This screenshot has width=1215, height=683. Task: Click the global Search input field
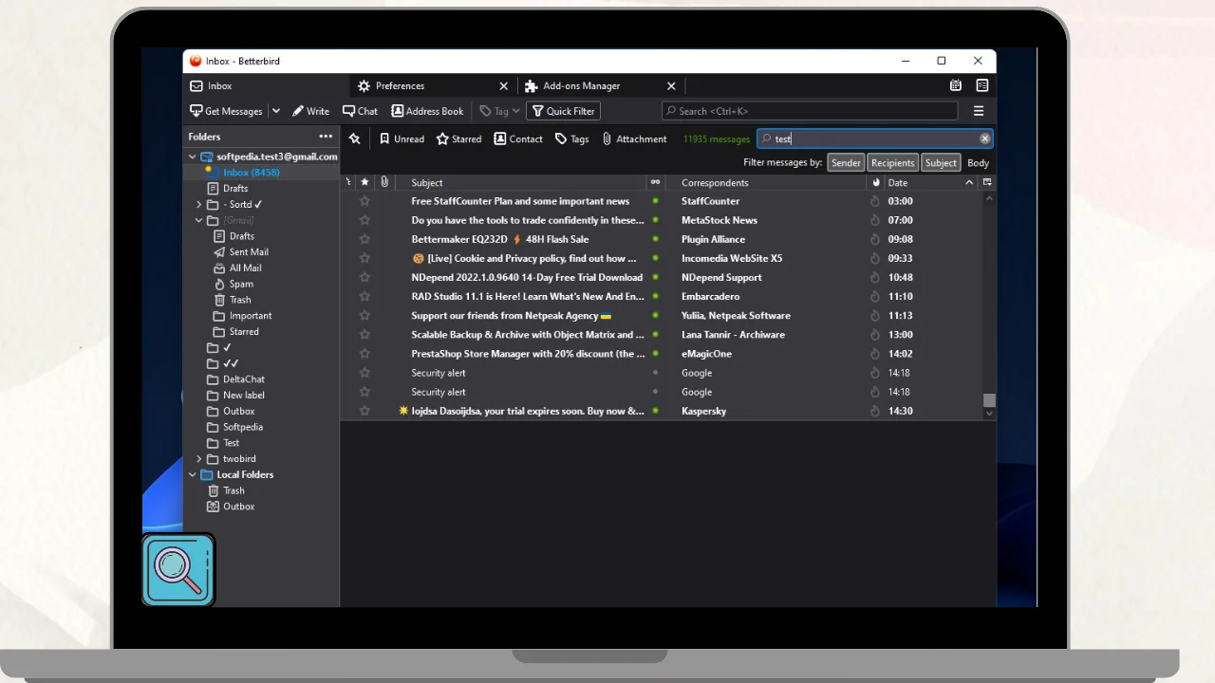point(810,111)
